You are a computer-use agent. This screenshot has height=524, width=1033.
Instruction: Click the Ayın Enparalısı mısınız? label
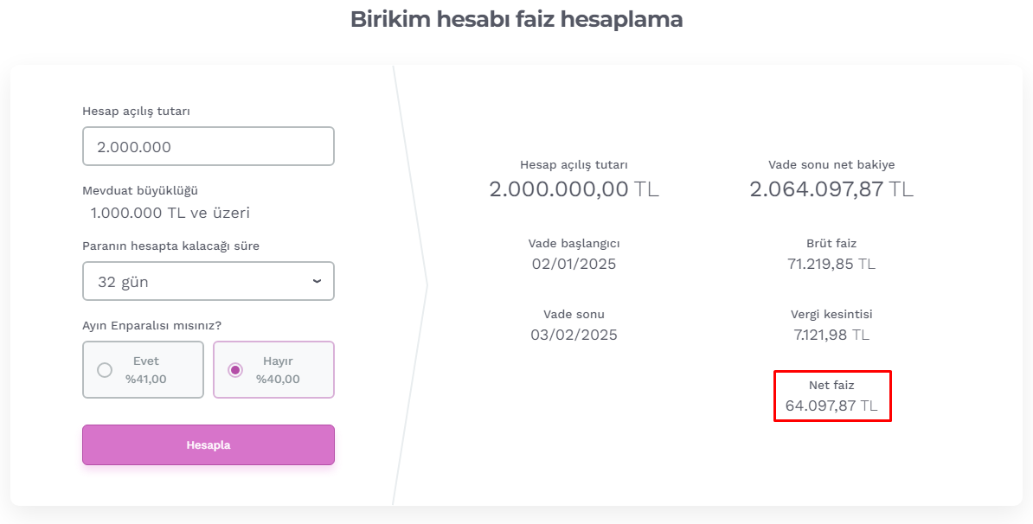151,326
